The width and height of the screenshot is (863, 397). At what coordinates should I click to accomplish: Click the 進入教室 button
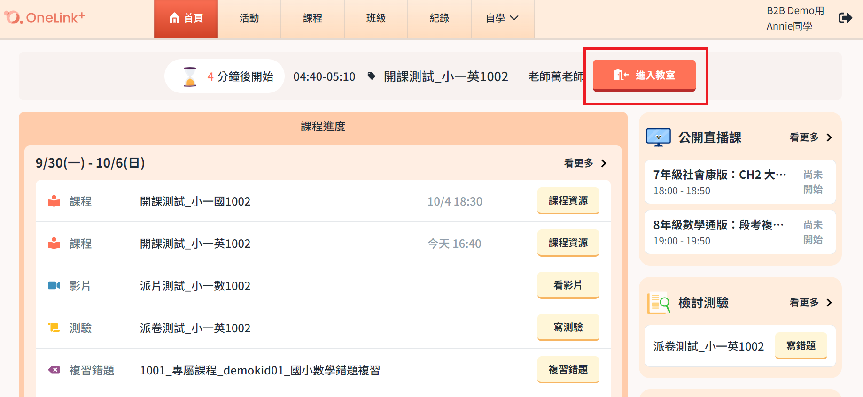(644, 75)
